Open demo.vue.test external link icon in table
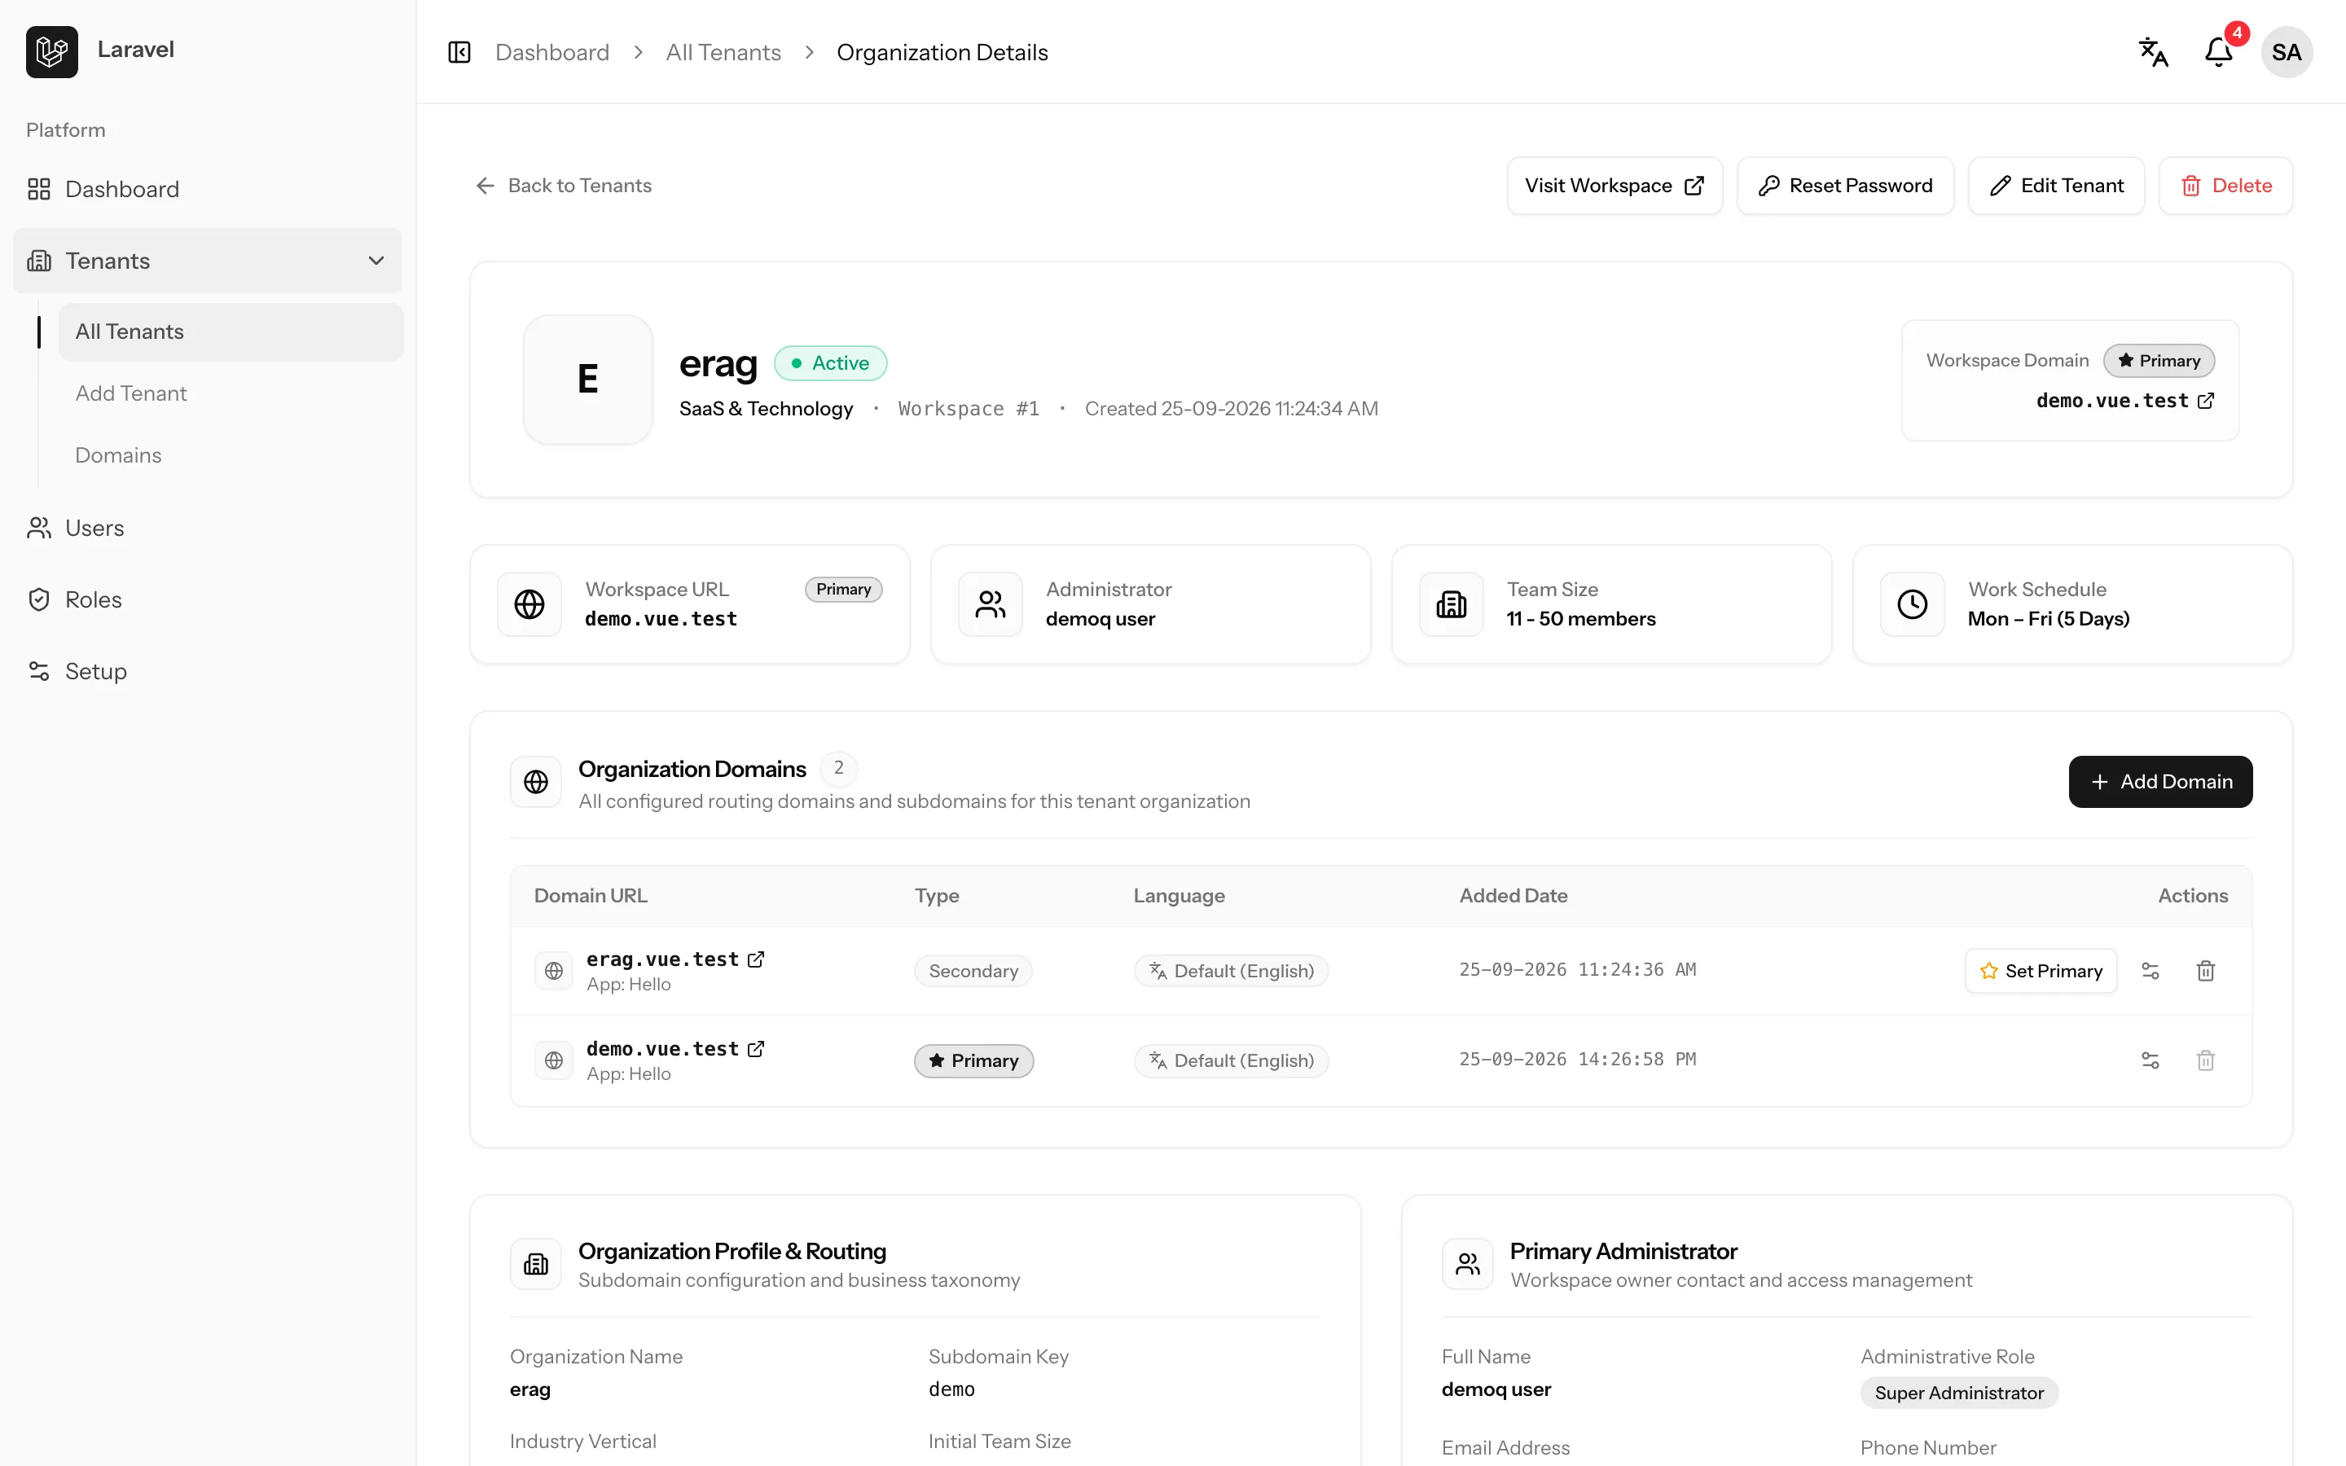Screen dimensions: 2346x1466 coord(756,1049)
